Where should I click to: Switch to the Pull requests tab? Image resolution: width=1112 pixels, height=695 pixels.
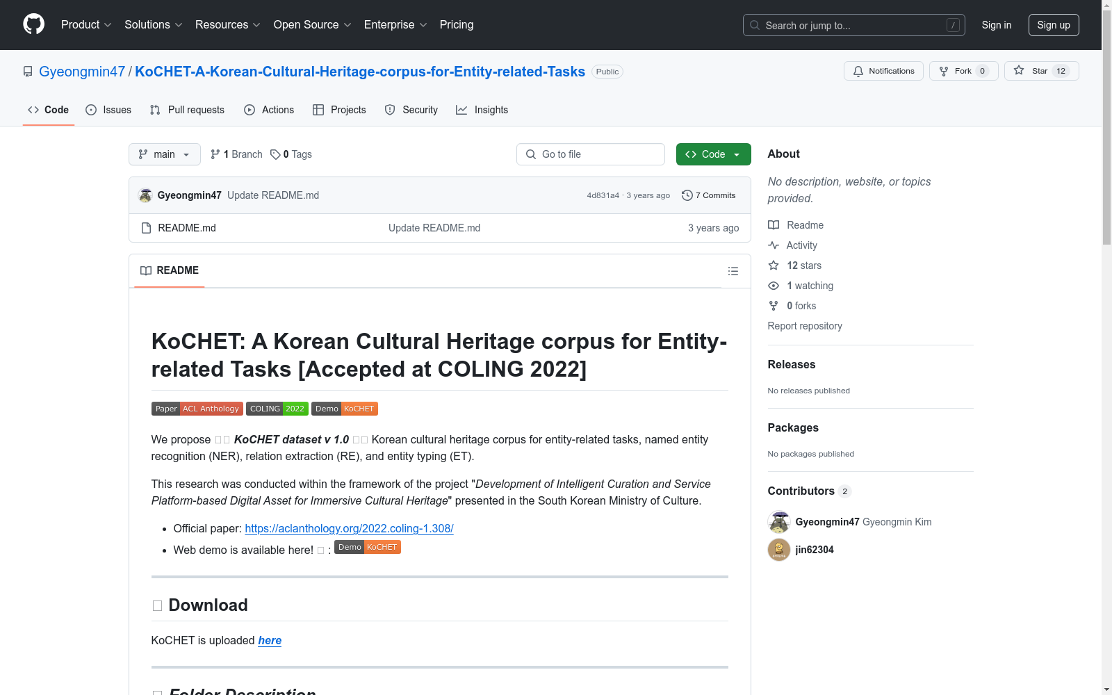[x=187, y=110]
